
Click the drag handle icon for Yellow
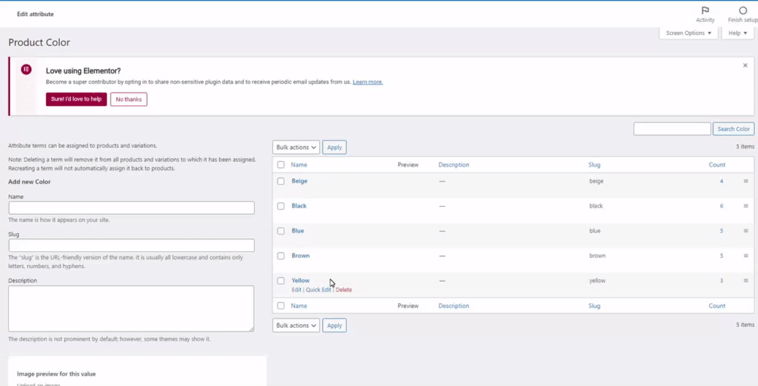click(746, 281)
